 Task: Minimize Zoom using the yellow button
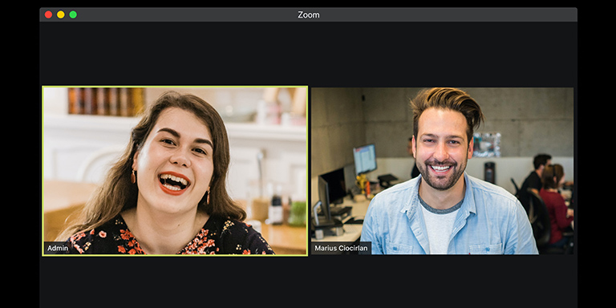[60, 14]
